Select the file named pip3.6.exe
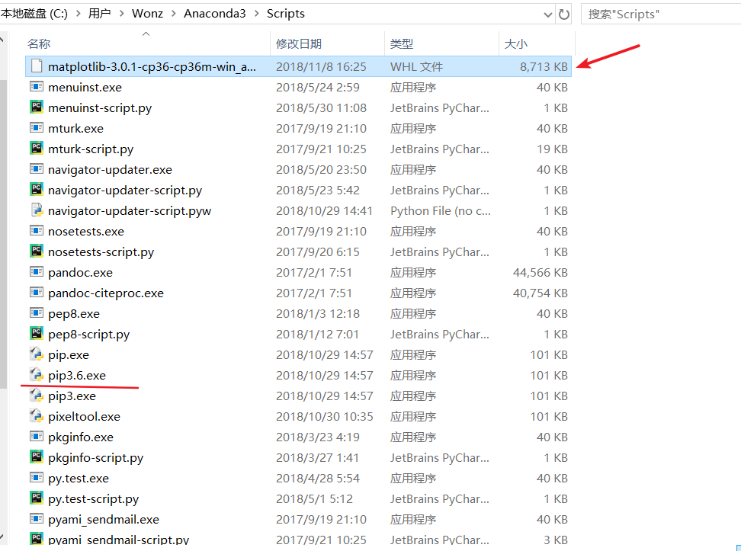 tap(77, 376)
